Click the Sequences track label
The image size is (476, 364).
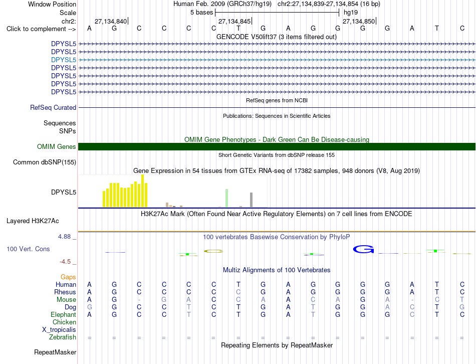point(60,123)
